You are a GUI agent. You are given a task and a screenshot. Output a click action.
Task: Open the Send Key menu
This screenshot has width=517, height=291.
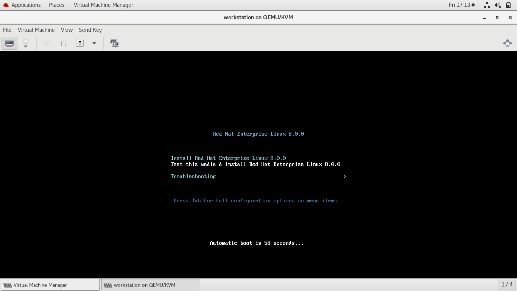[x=90, y=30]
